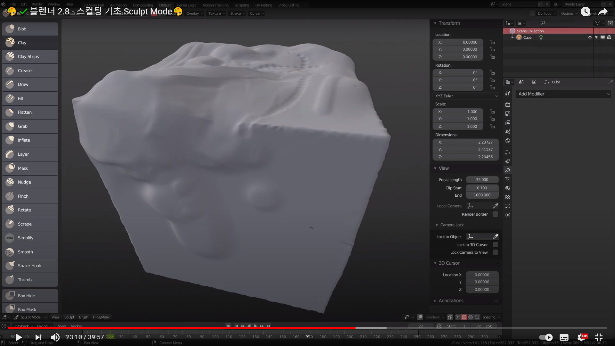Enable Lock Camera to View
This screenshot has height=346, width=615.
click(495, 252)
